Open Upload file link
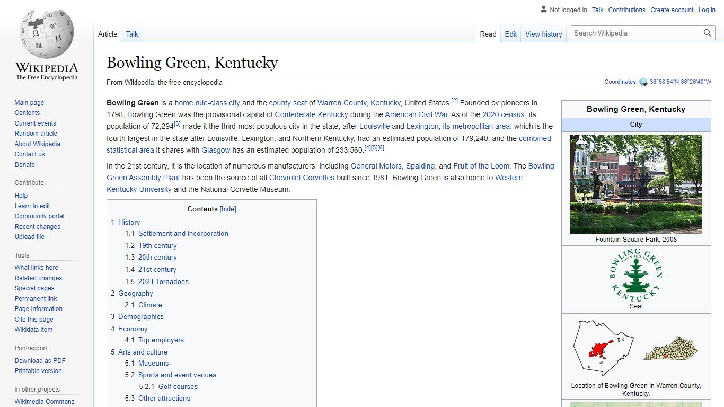This screenshot has width=724, height=407. (30, 237)
